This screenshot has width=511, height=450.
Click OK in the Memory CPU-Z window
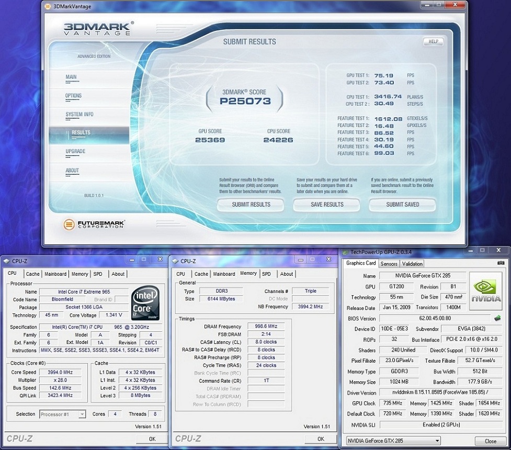(x=321, y=439)
